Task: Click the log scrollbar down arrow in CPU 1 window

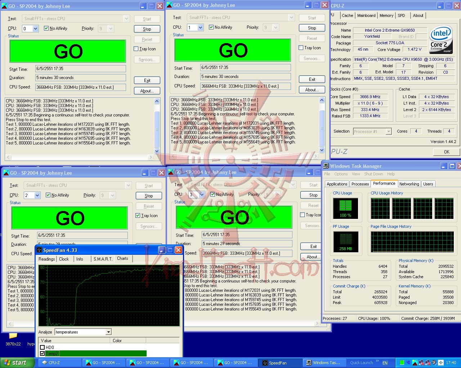Action: coord(322,150)
